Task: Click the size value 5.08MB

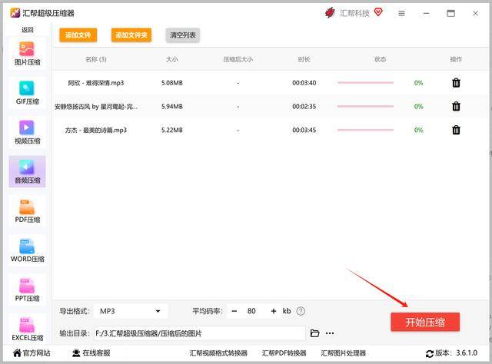Action: (172, 83)
